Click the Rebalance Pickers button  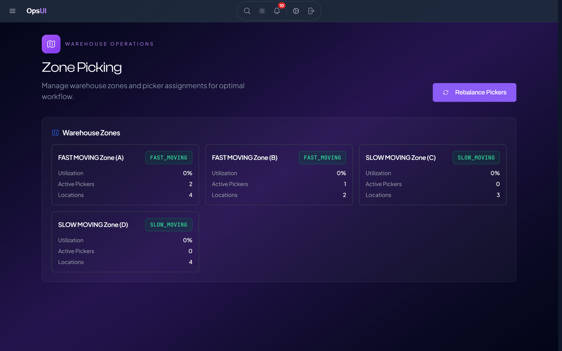[474, 92]
